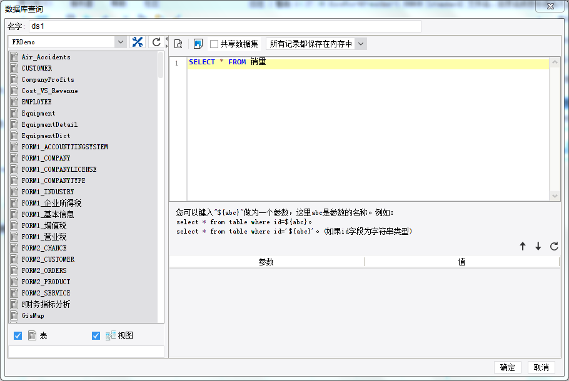Click the table icon beside GisMap
Image resolution: width=569 pixels, height=381 pixels.
[14, 315]
